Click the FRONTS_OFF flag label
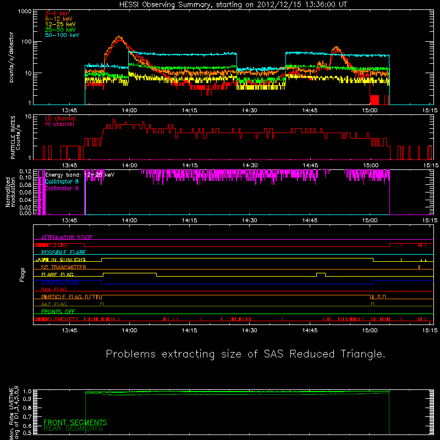Screen dimensions: 440x440 point(58,312)
